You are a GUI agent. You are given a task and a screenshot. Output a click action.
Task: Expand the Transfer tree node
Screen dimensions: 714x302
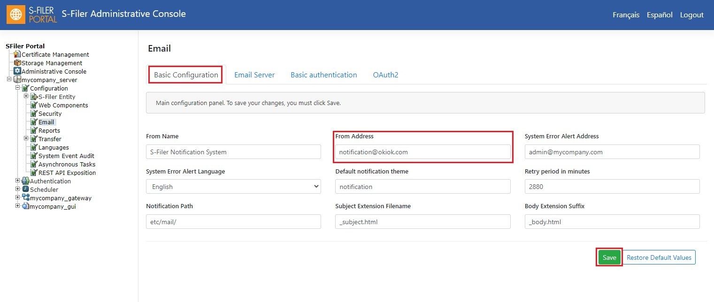[26, 139]
